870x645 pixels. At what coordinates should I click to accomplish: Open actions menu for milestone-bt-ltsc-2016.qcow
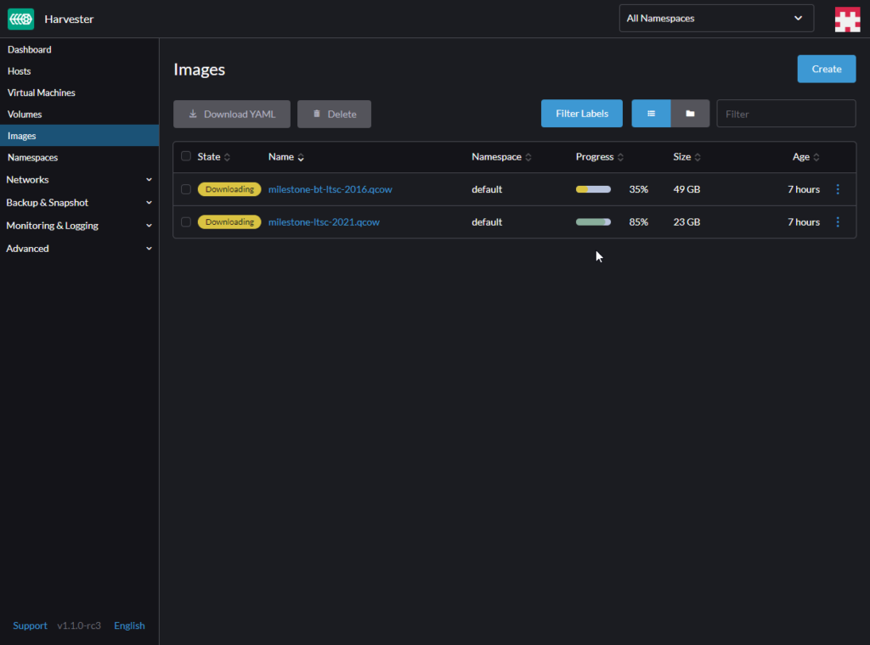click(838, 189)
